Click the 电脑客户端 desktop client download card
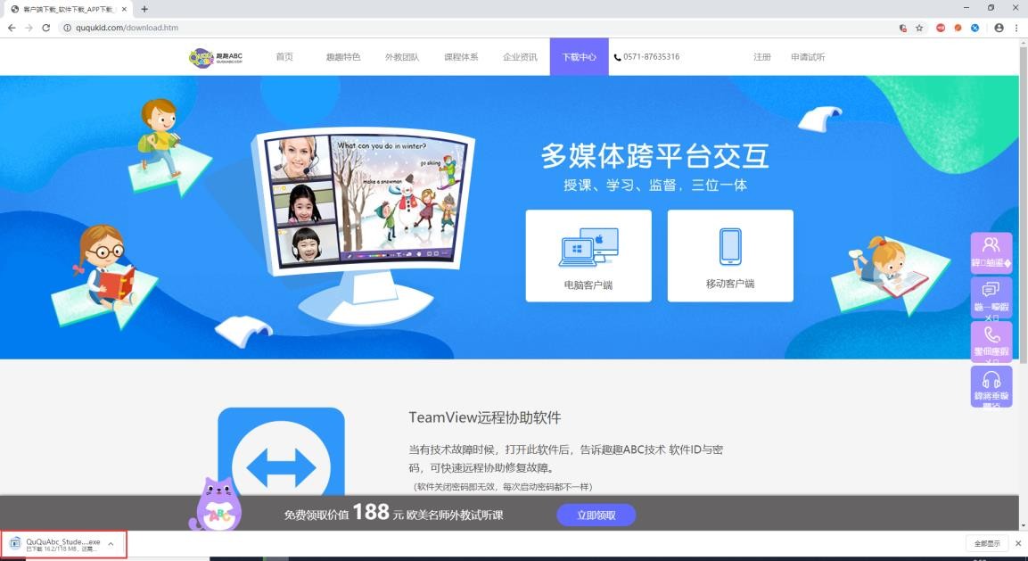The height and width of the screenshot is (561, 1028). tap(588, 255)
